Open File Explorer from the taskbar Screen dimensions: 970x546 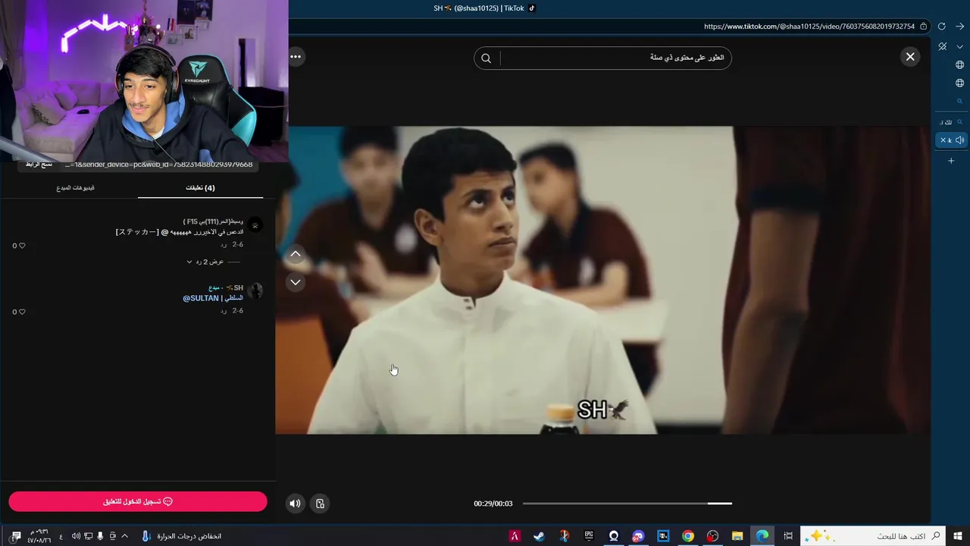point(737,536)
